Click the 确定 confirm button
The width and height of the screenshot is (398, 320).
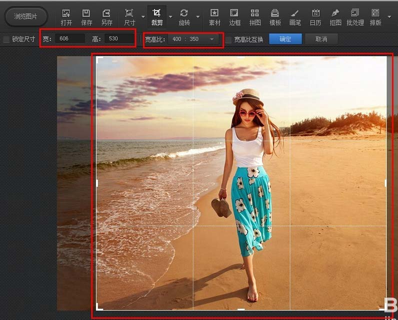point(285,39)
